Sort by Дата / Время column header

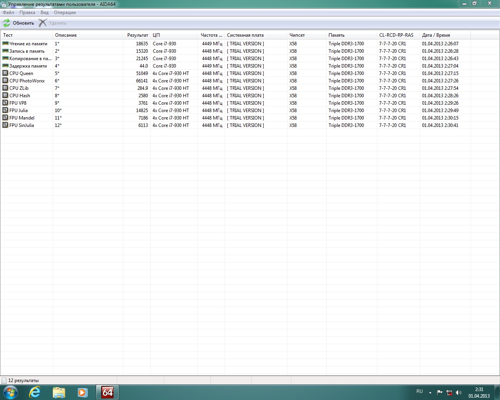point(445,35)
